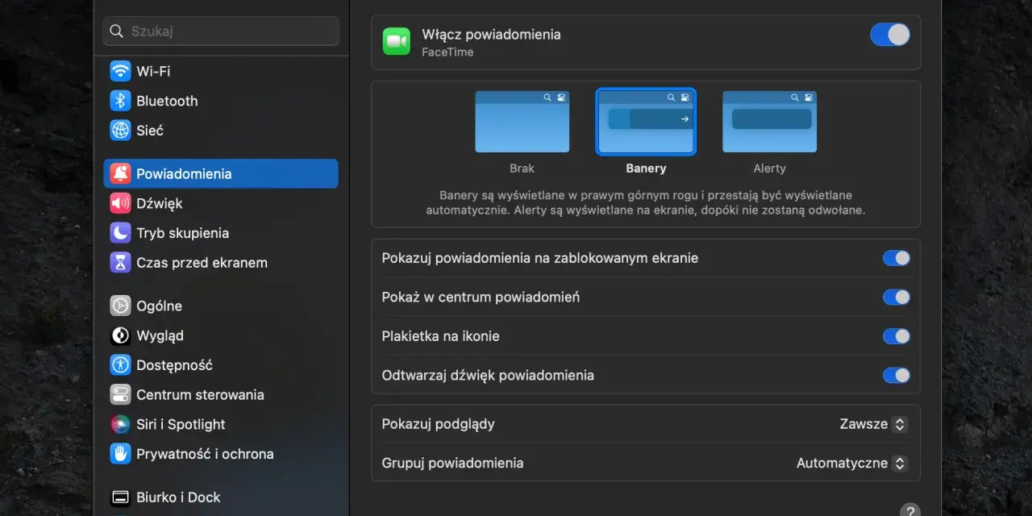
Task: Select the Banery notification style thumbnail
Action: click(646, 122)
